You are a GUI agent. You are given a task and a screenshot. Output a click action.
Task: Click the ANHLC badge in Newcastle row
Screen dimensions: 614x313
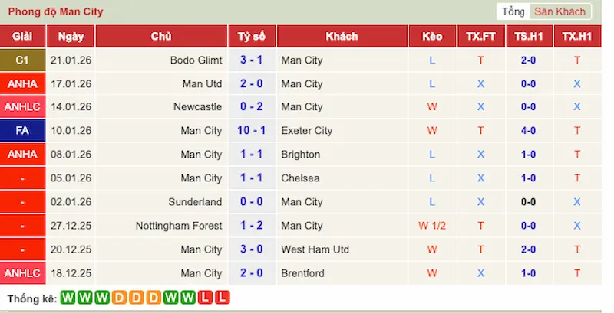(x=23, y=107)
